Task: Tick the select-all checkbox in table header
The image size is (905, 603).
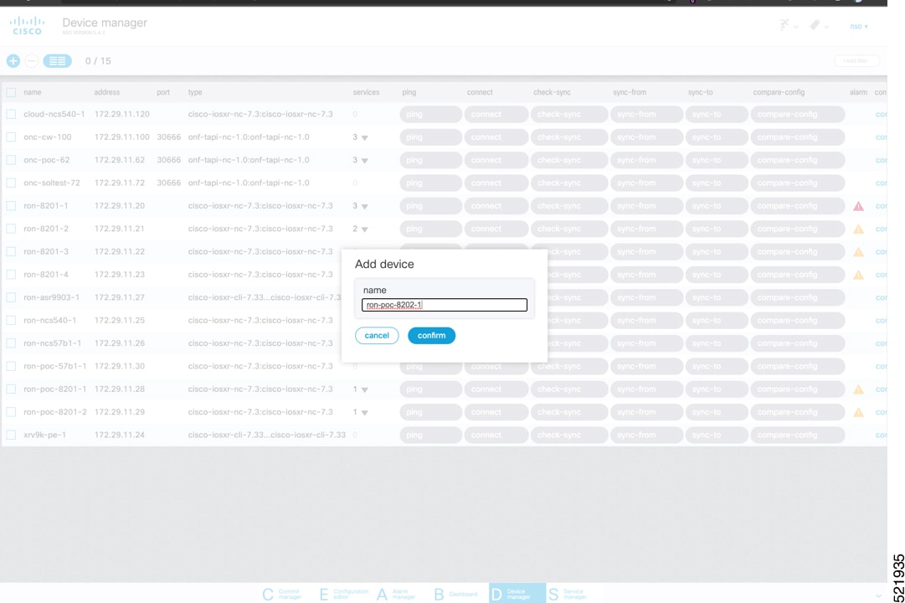Action: (x=11, y=92)
